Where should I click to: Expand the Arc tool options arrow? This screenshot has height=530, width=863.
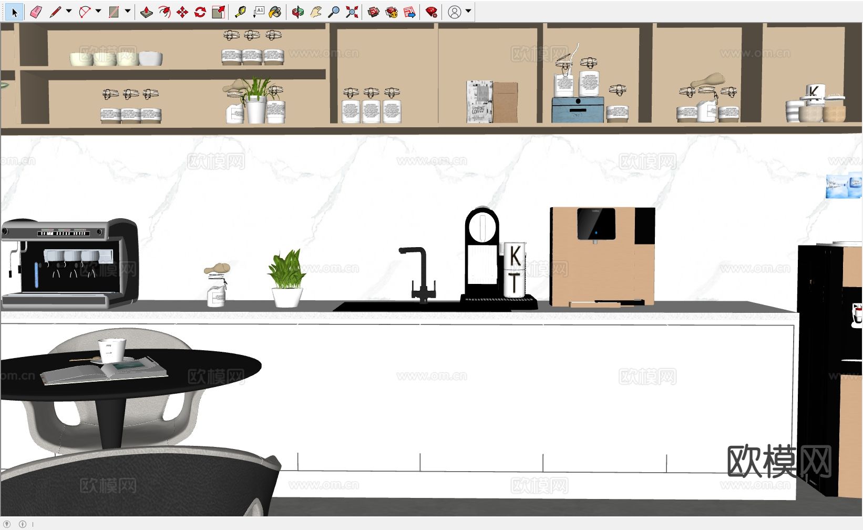tap(98, 11)
